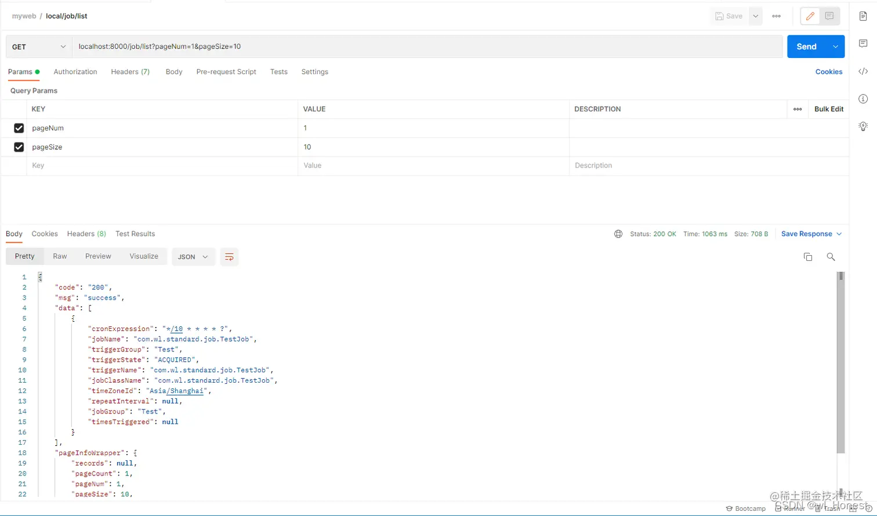
Task: Open the request Settings tab
Action: coord(315,72)
